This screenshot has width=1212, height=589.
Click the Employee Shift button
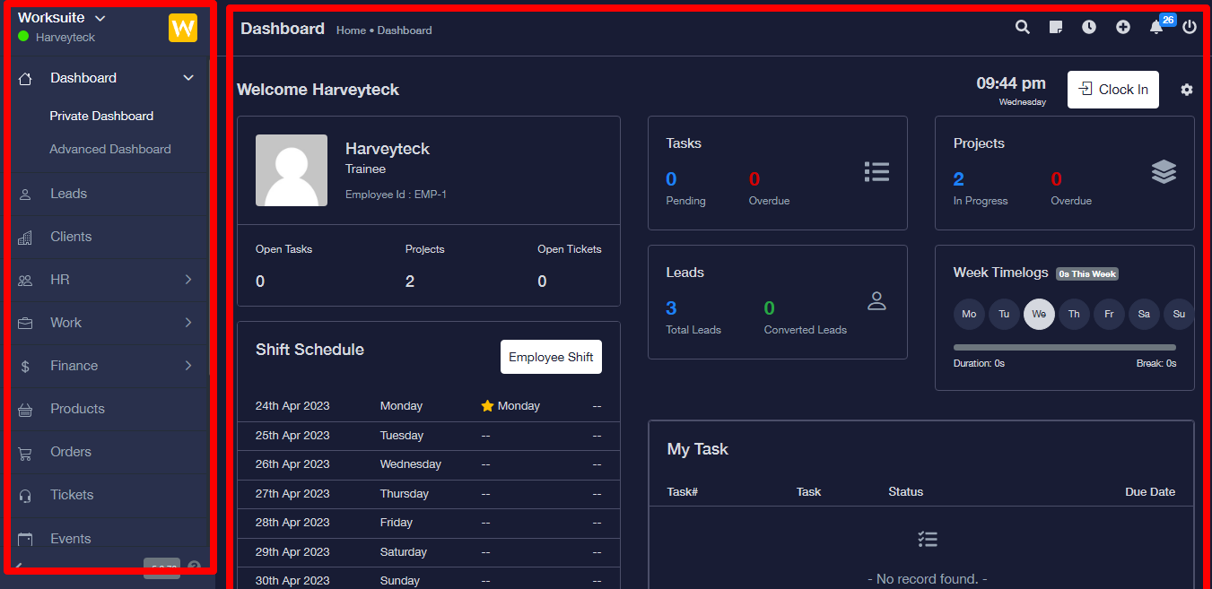(551, 357)
